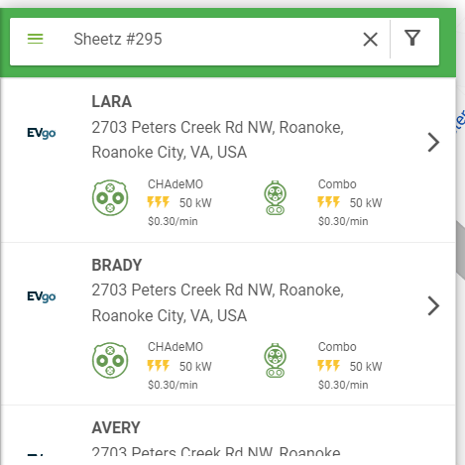Select BRADY's CHAdeMO connector icon
The width and height of the screenshot is (465, 465).
pyautogui.click(x=110, y=360)
